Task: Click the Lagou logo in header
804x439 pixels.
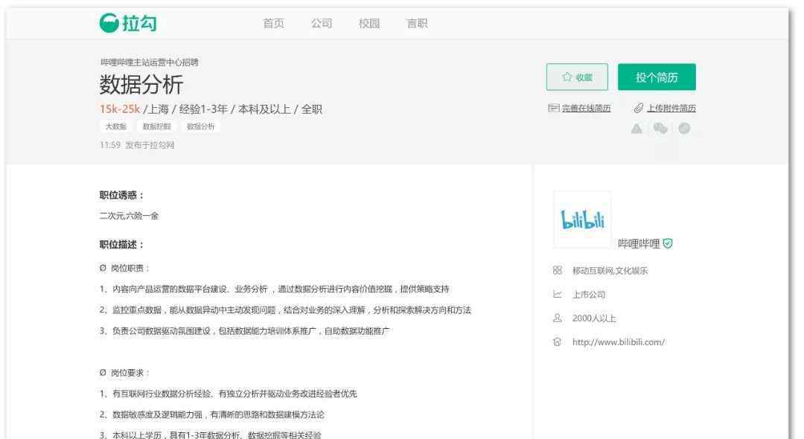Action: [128, 23]
